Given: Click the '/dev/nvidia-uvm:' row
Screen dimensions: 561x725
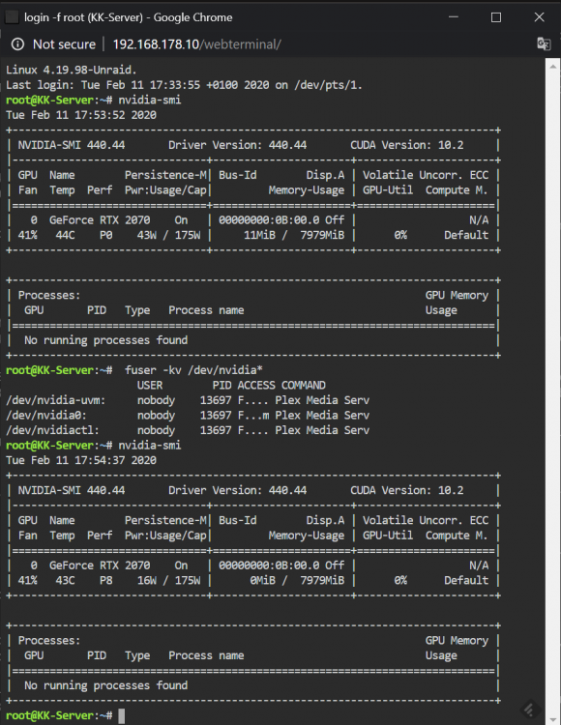Looking at the screenshot, I should [188, 400].
